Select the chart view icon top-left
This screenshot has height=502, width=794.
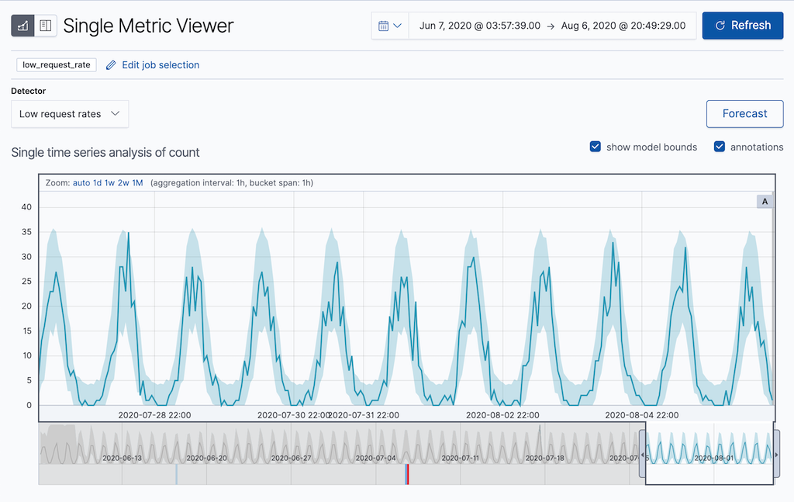pyautogui.click(x=24, y=25)
